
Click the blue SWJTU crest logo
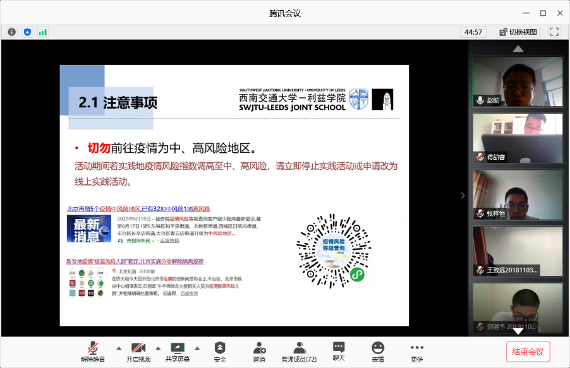coord(359,99)
